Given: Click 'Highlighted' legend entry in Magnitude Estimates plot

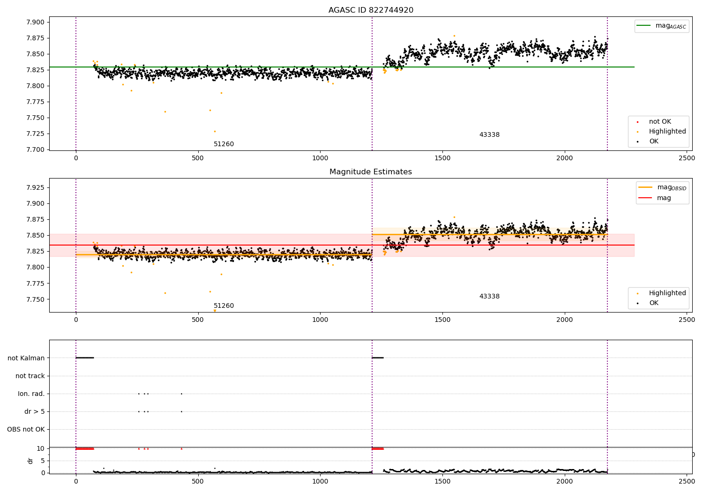Looking at the screenshot, I should click(x=667, y=293).
